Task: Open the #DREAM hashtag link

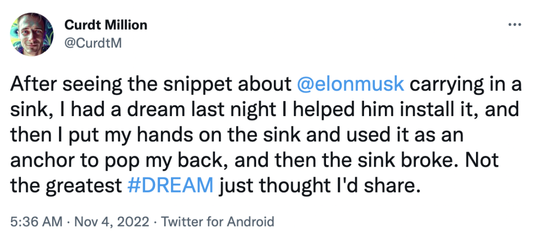Action: pyautogui.click(x=170, y=186)
